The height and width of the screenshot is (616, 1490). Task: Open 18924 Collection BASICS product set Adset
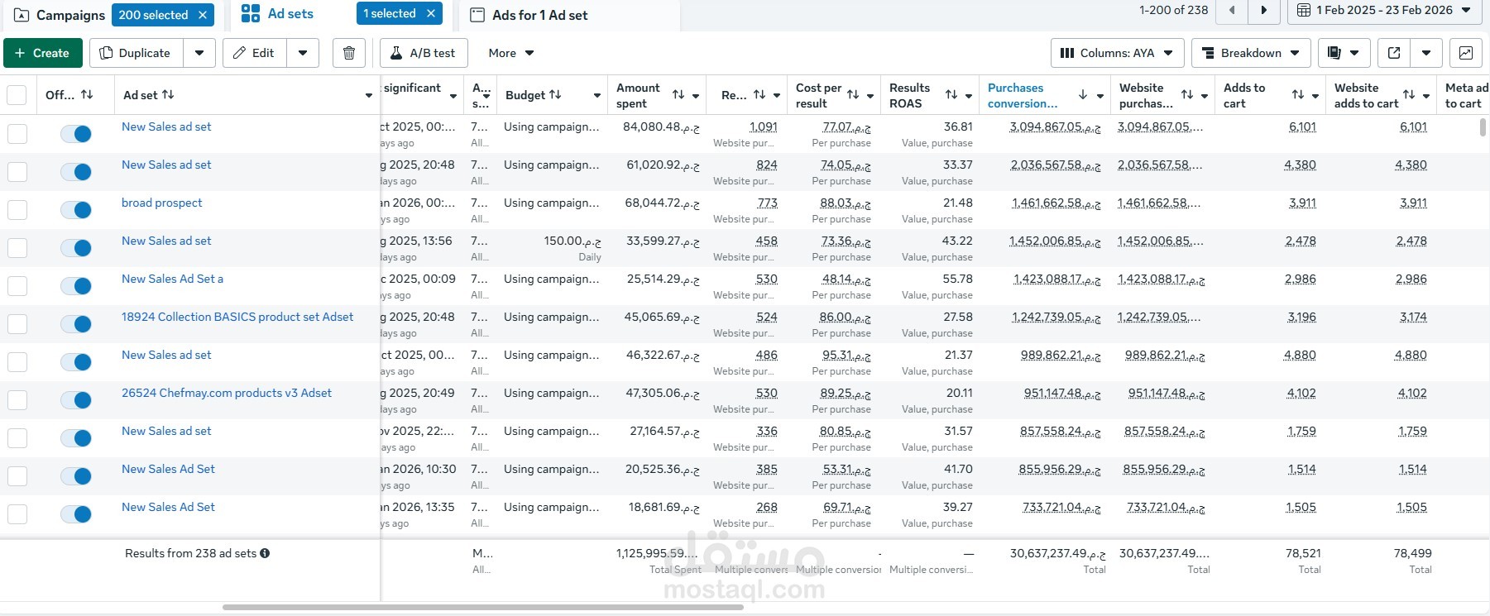pos(237,317)
